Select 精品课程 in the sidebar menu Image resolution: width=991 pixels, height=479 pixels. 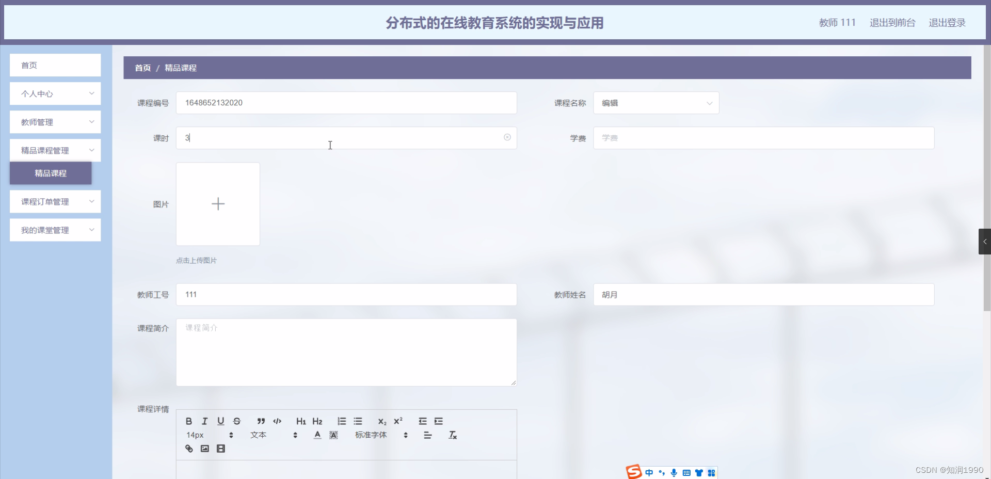(x=50, y=173)
